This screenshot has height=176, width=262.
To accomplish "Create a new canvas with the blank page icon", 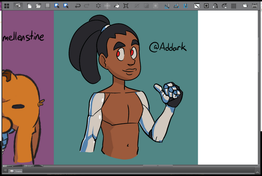I will click(x=30, y=6).
